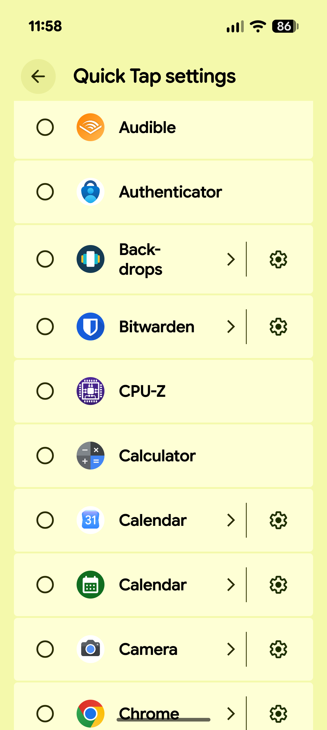The width and height of the screenshot is (327, 730).
Task: Choose the Camera radio button
Action: [45, 649]
